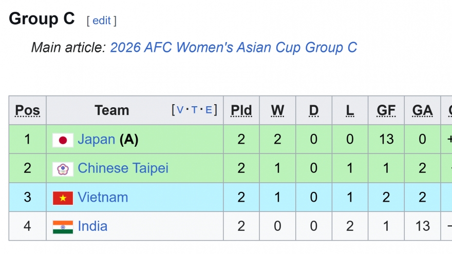Image resolution: width=452 pixels, height=254 pixels.
Task: Open the Vietnam team link
Action: click(103, 198)
